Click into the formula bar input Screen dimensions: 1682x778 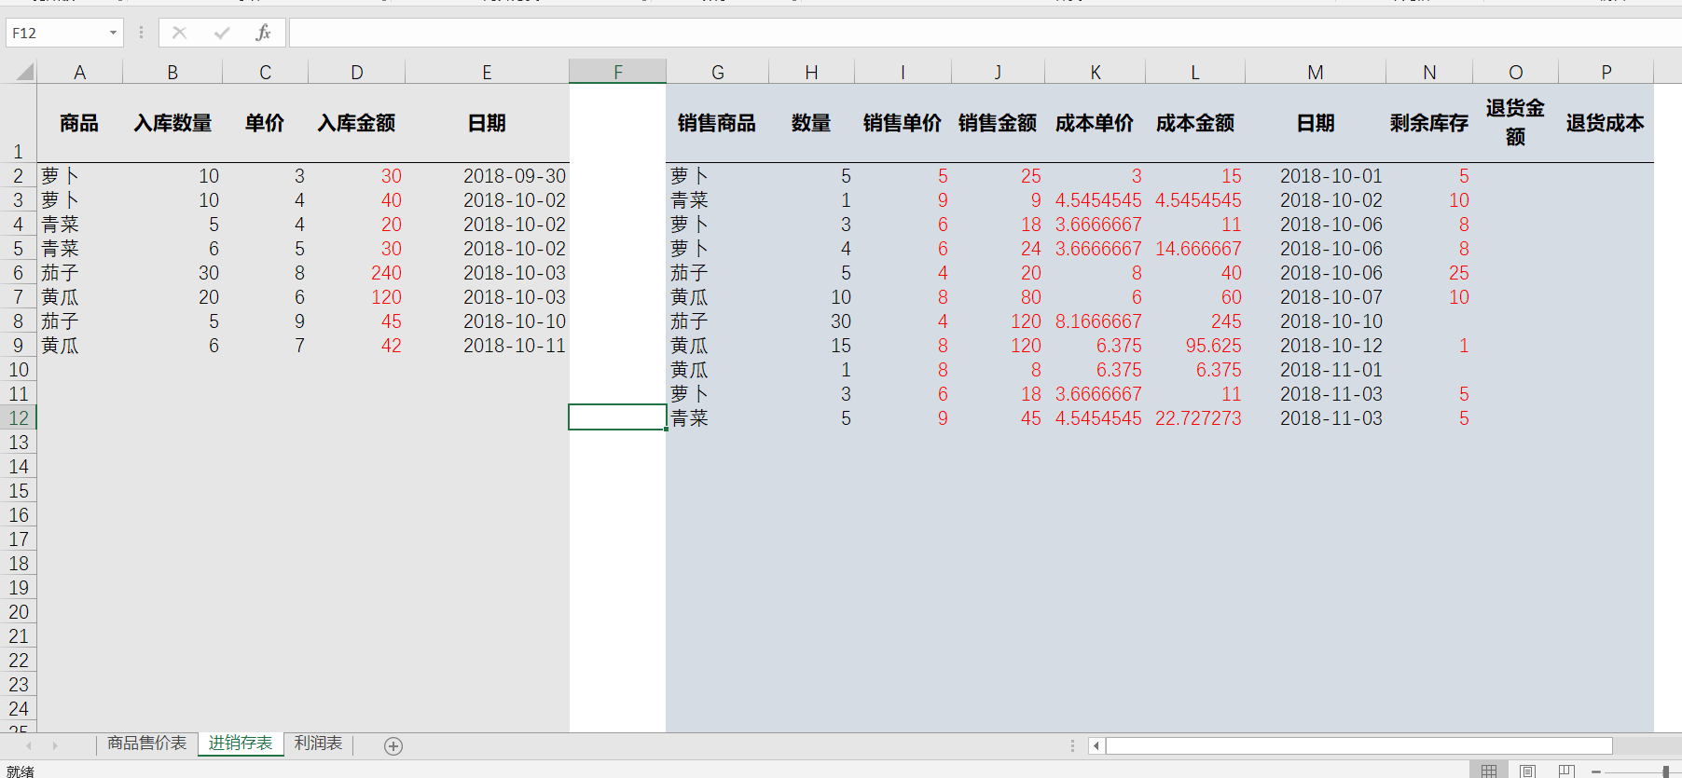[x=985, y=33]
